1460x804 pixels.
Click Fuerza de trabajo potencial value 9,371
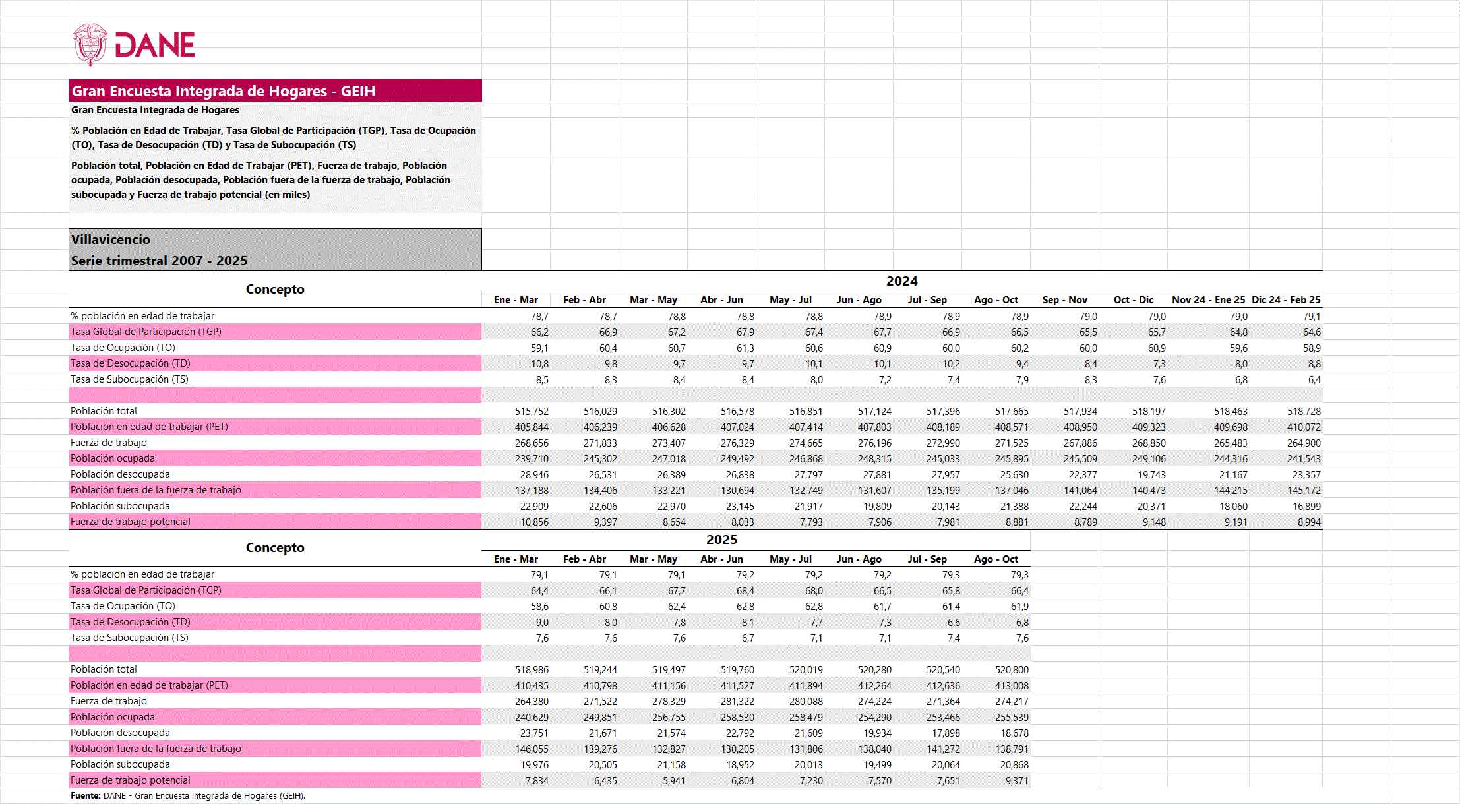(1016, 780)
